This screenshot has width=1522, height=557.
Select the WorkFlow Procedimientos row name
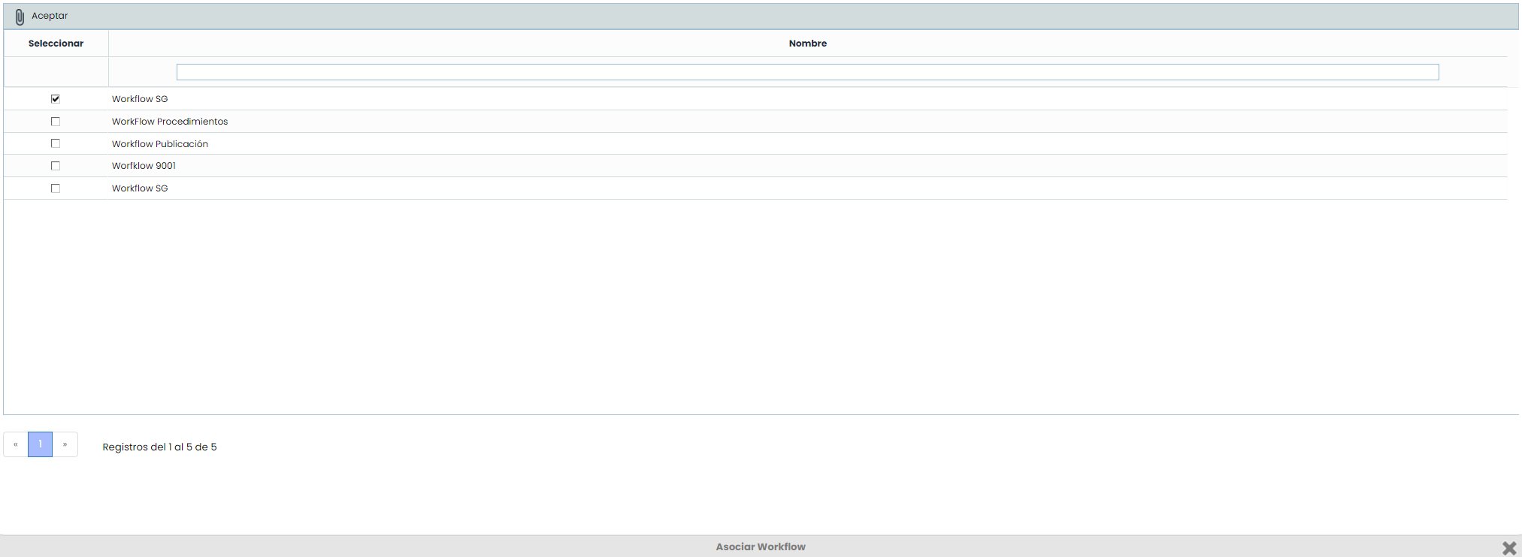click(x=170, y=122)
